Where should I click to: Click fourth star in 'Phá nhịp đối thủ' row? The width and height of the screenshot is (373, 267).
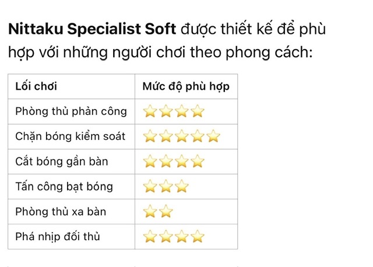pyautogui.click(x=198, y=236)
